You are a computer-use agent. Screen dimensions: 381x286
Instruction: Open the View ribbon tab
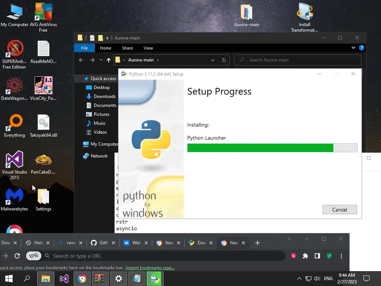click(148, 48)
